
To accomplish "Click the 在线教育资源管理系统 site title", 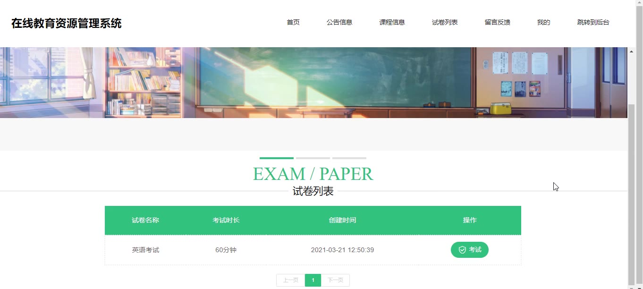I will point(67,23).
